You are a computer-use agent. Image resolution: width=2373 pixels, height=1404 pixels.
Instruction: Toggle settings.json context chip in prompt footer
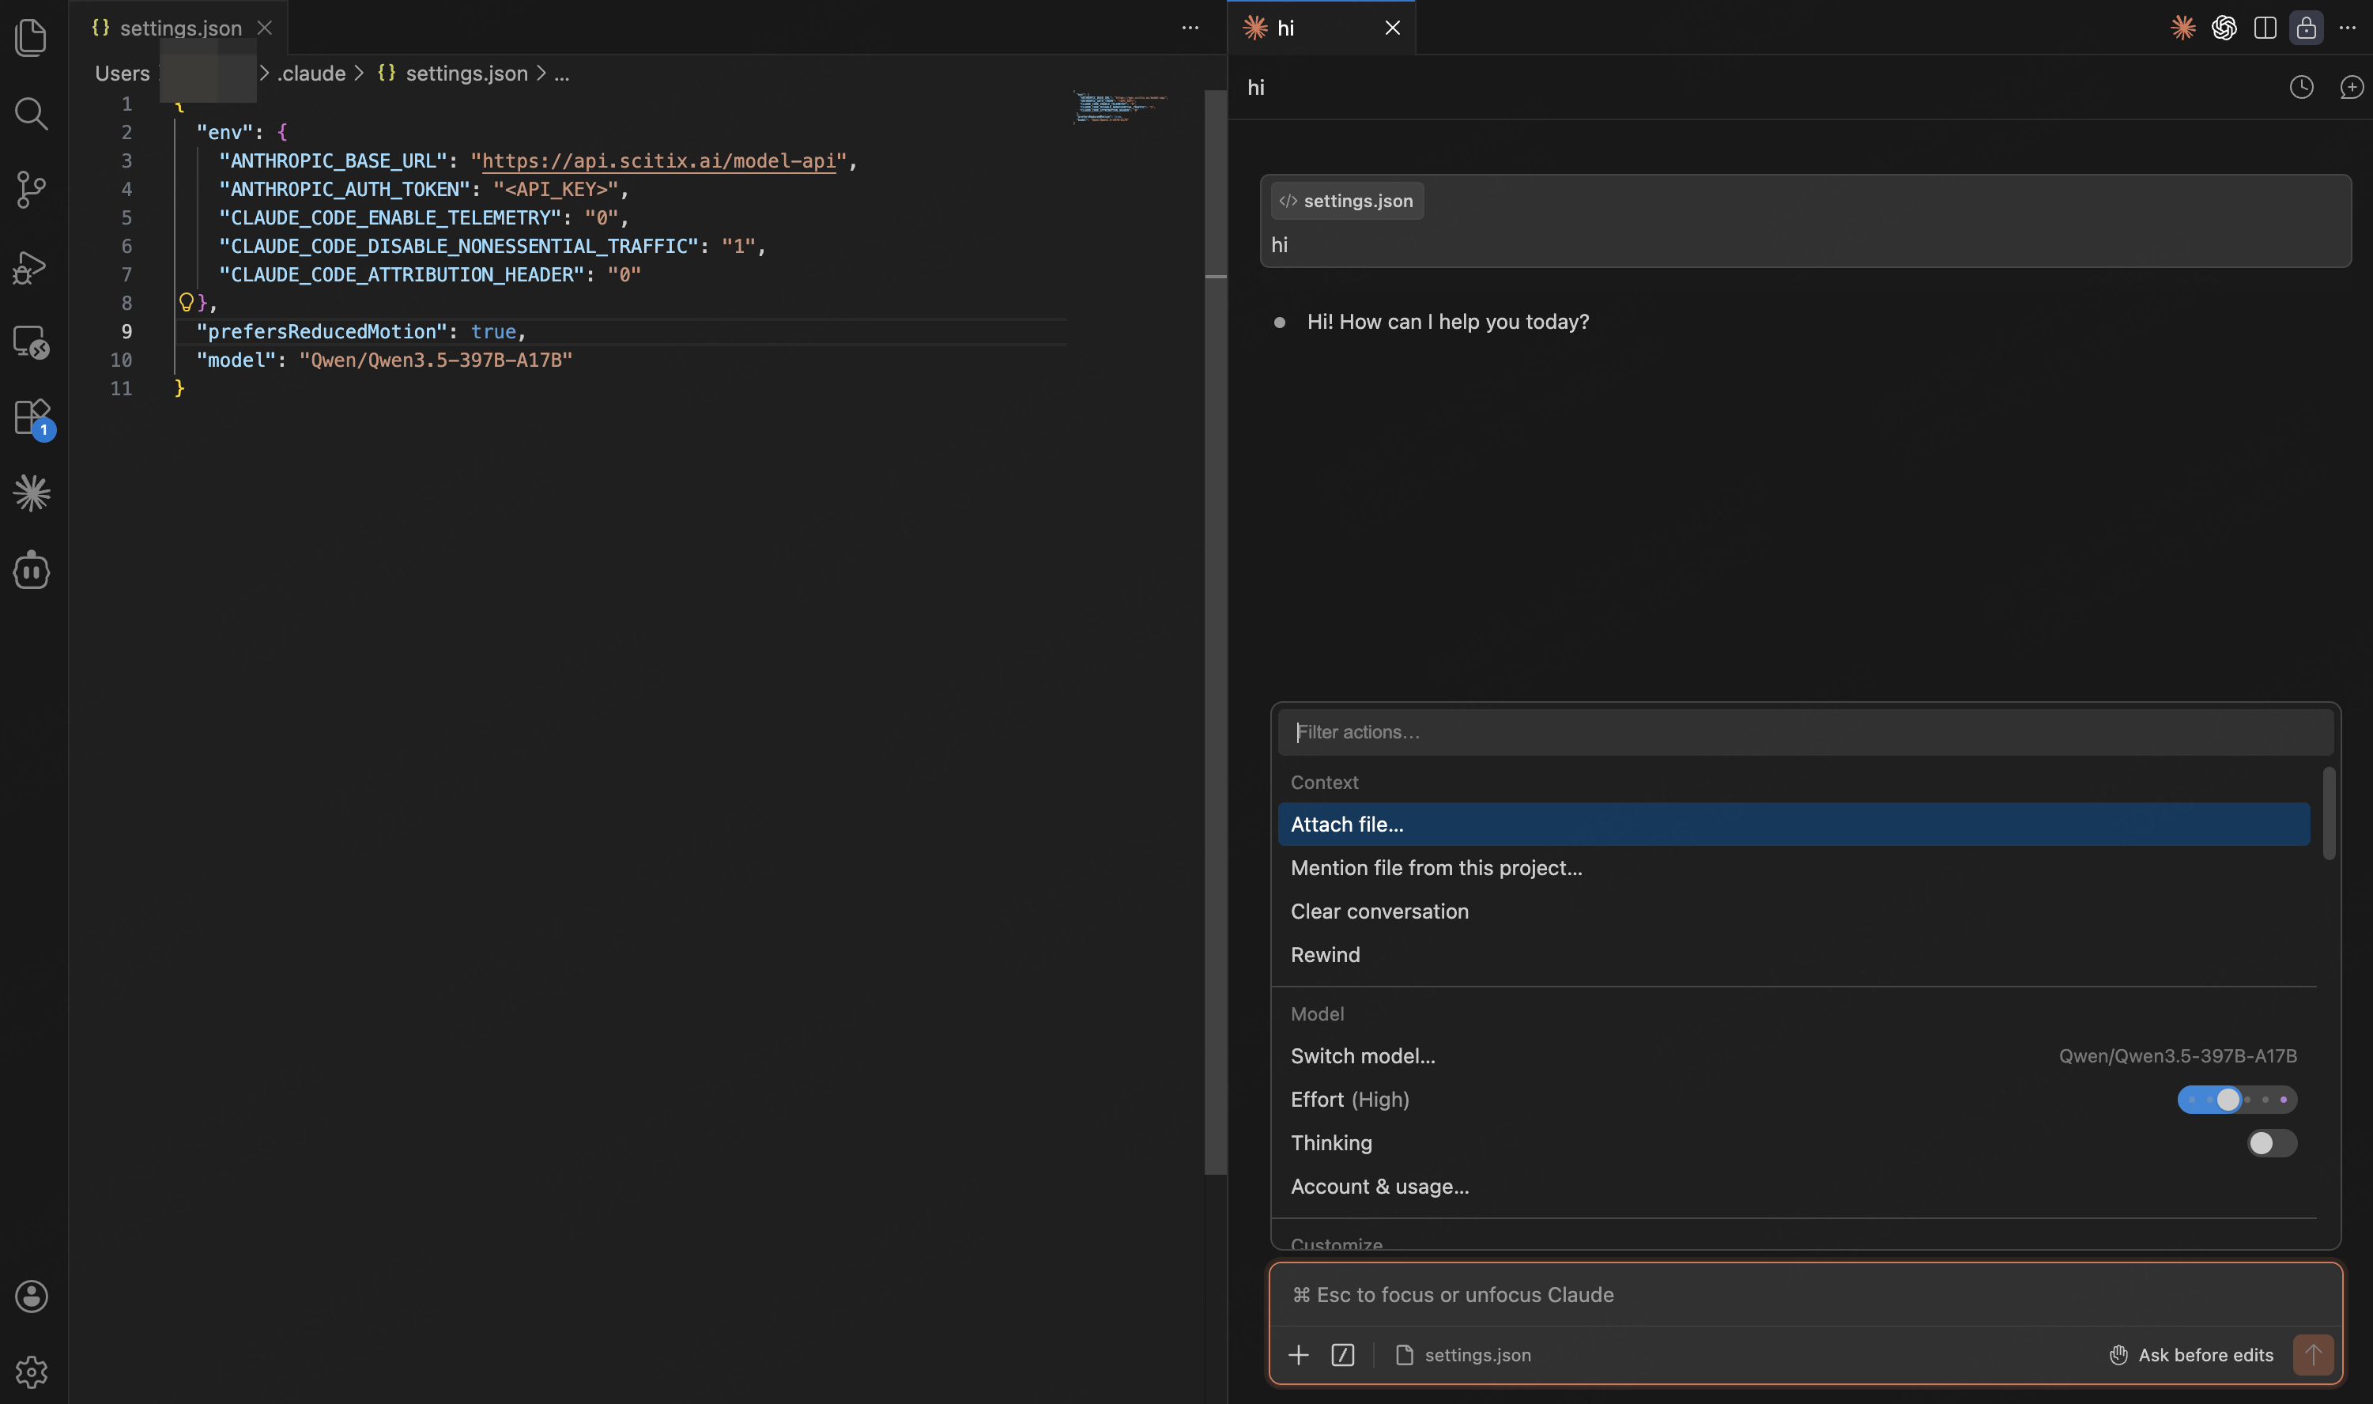click(x=1463, y=1355)
